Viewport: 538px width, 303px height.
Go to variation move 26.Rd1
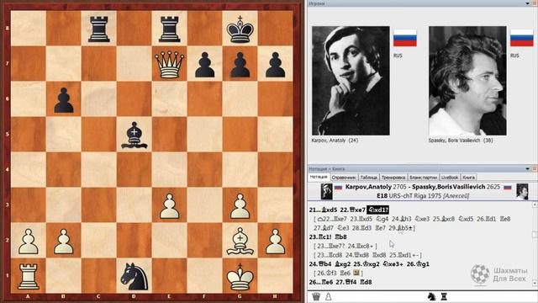(x=486, y=219)
